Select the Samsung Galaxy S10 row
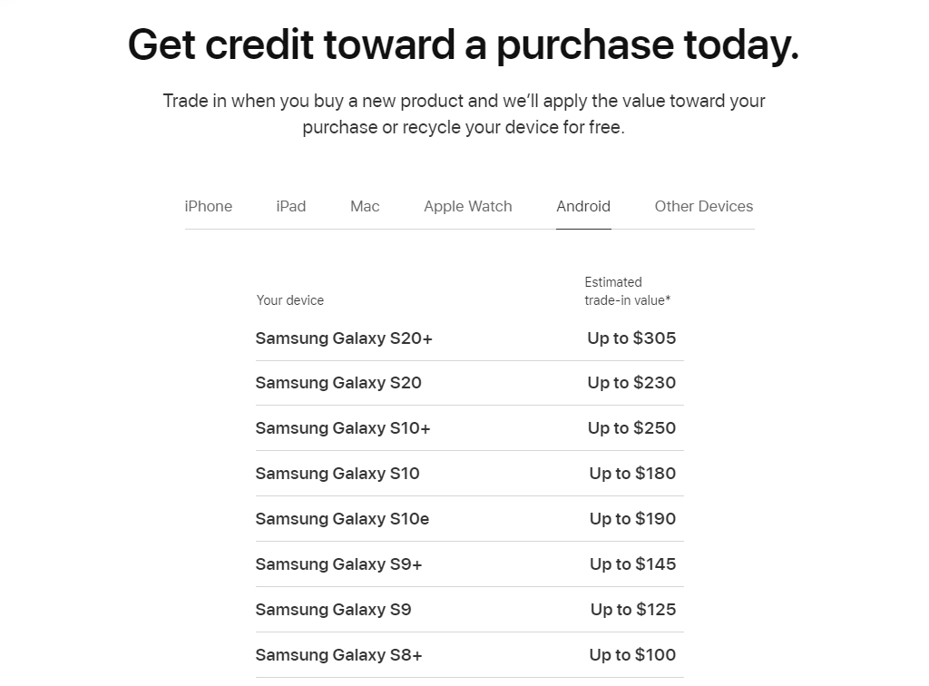929x686 pixels. [337, 473]
